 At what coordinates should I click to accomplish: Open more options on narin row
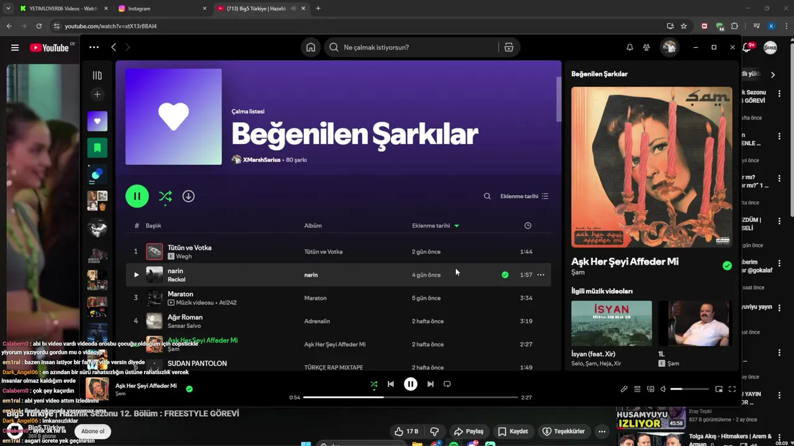[x=541, y=274]
